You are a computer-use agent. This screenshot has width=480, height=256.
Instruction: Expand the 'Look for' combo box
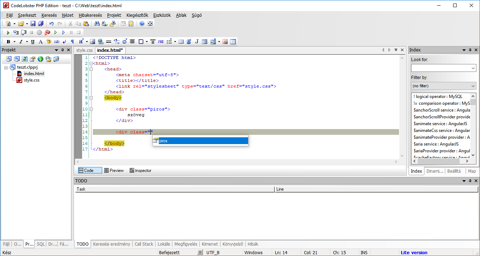point(473,68)
